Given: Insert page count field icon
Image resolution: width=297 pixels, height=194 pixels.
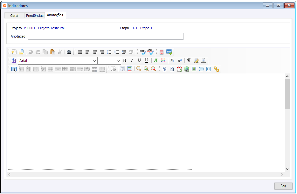Looking at the screenshot, I should [165, 69].
